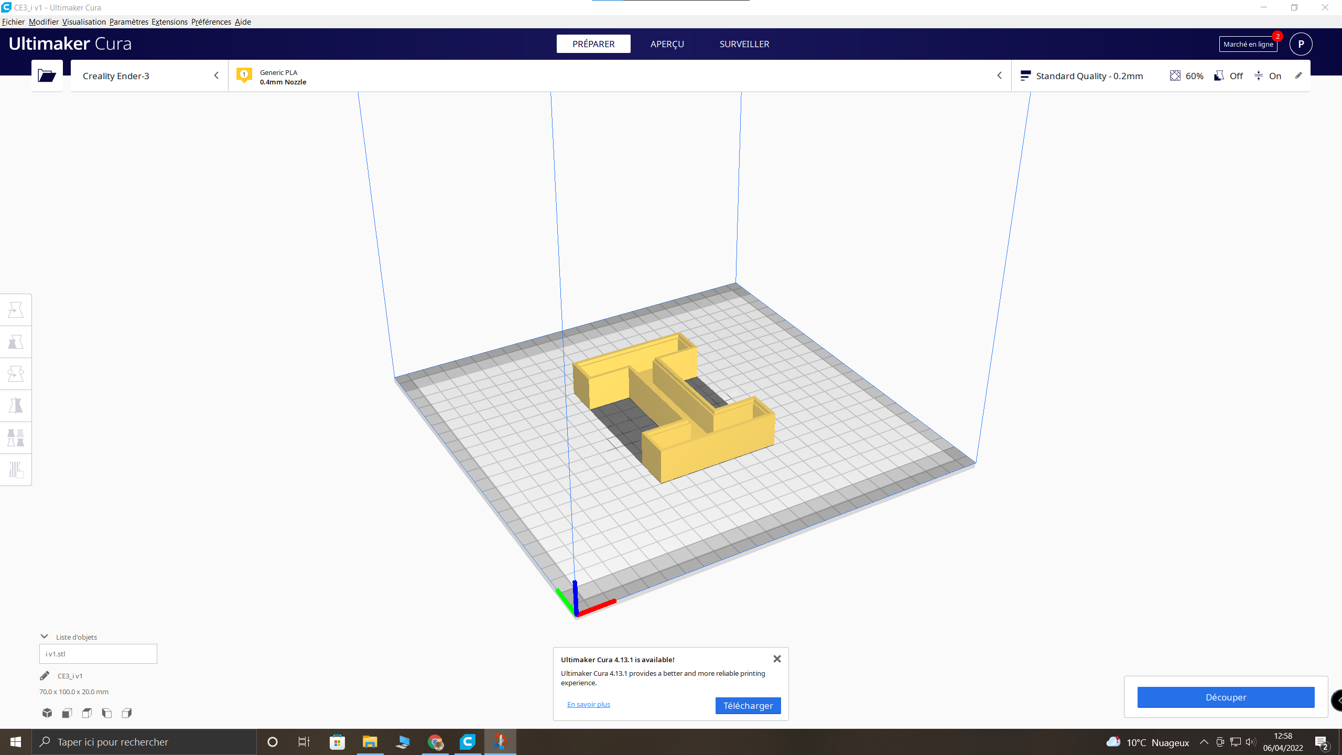Open the Creality Ender-3 printer selector

tap(149, 76)
